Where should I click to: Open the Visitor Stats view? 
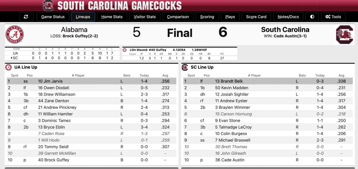click(x=145, y=17)
